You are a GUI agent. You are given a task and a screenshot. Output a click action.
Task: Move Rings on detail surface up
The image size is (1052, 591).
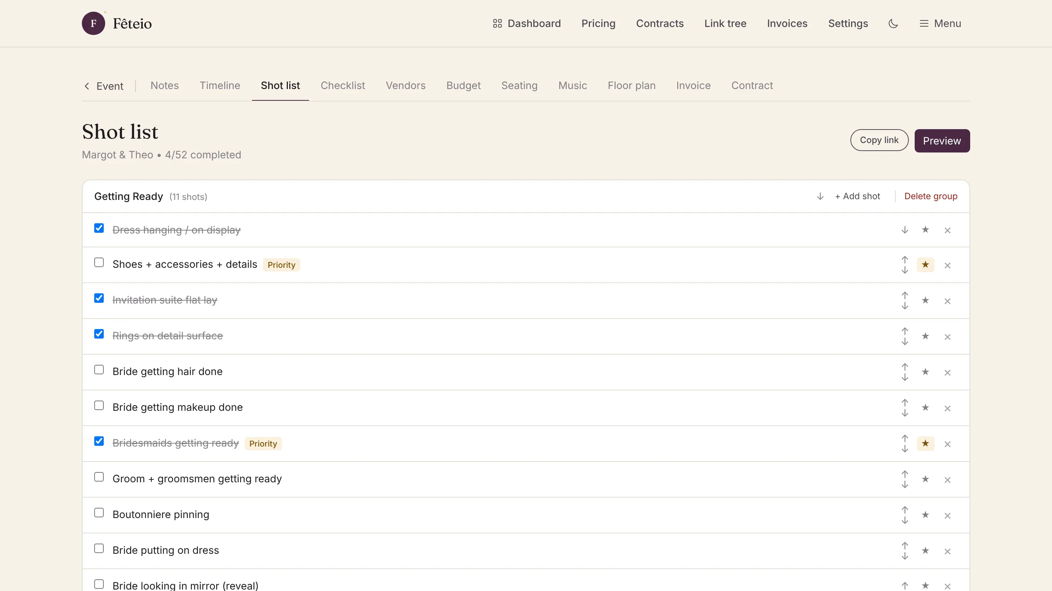tap(905, 331)
